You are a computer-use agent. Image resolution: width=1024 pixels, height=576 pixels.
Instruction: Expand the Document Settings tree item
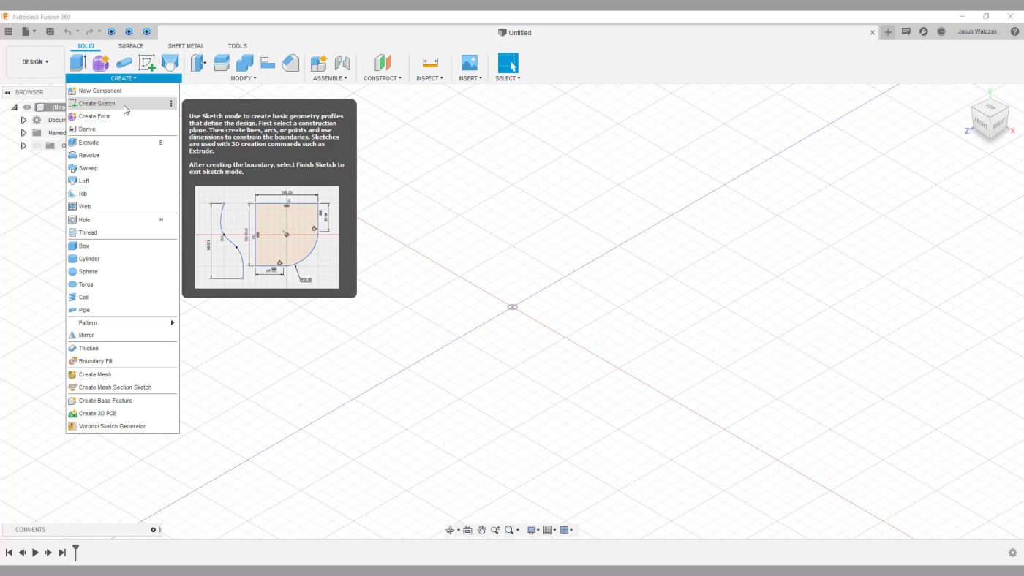[23, 119]
